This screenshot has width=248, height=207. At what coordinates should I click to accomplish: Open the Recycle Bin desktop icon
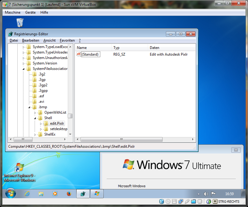(20, 23)
